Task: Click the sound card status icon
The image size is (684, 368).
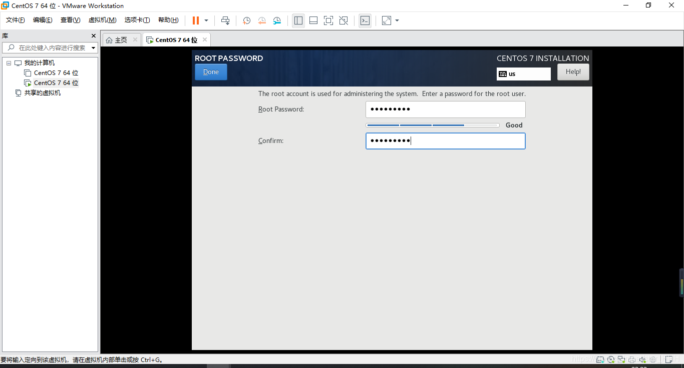Action: [x=642, y=359]
